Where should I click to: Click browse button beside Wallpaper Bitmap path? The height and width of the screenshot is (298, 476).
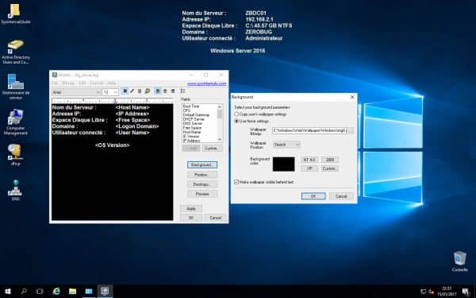(x=351, y=130)
